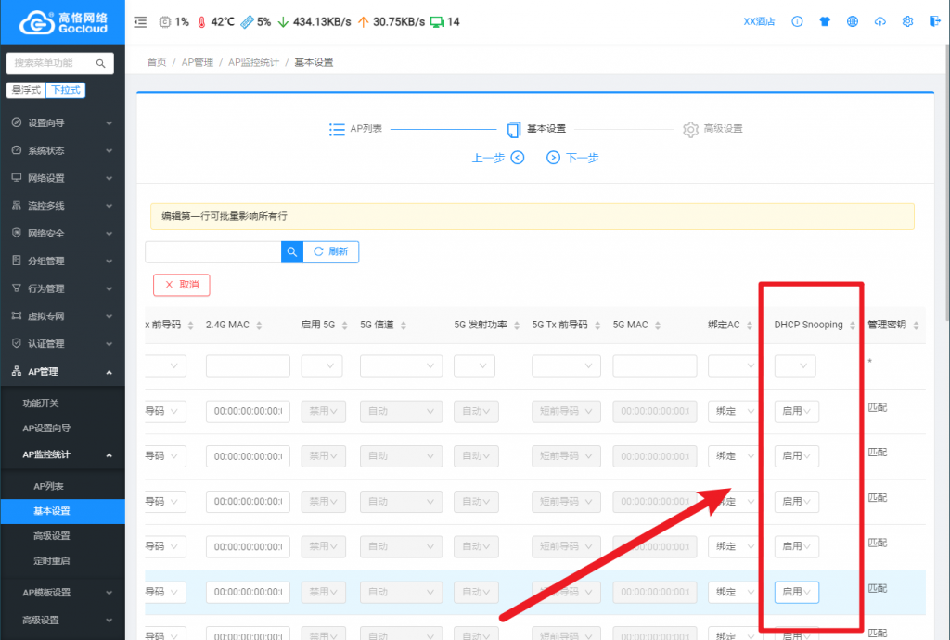950x640 pixels.
Task: Click the 取消 cancel button
Action: [x=181, y=285]
